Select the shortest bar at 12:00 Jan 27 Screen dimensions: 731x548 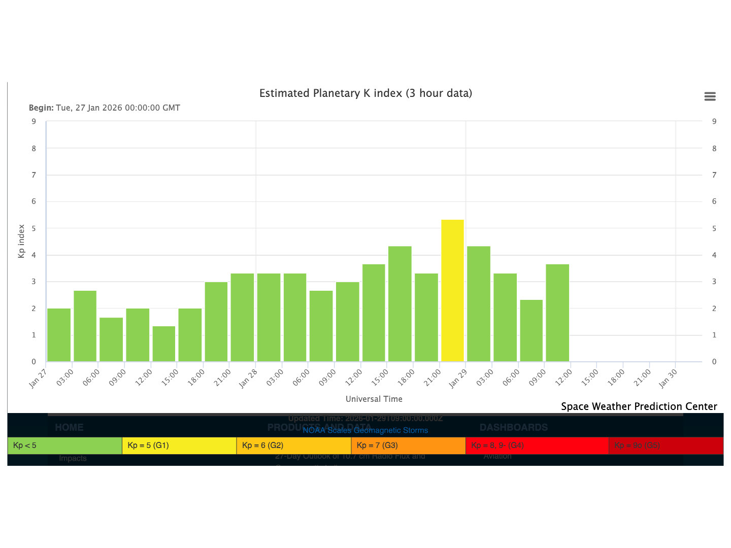tap(164, 344)
